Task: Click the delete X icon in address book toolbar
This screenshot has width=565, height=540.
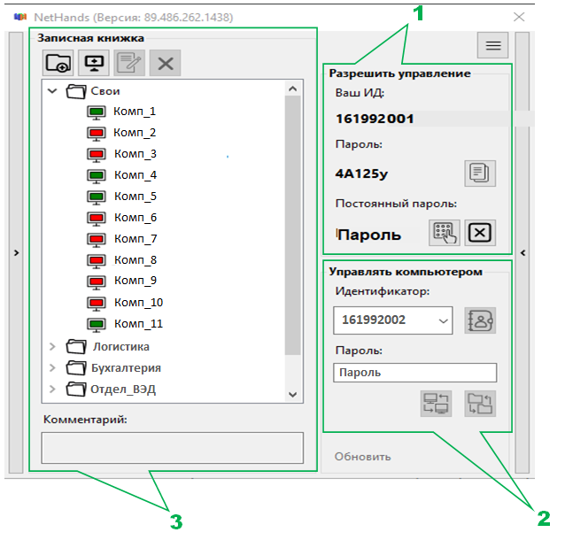Action: pos(164,62)
